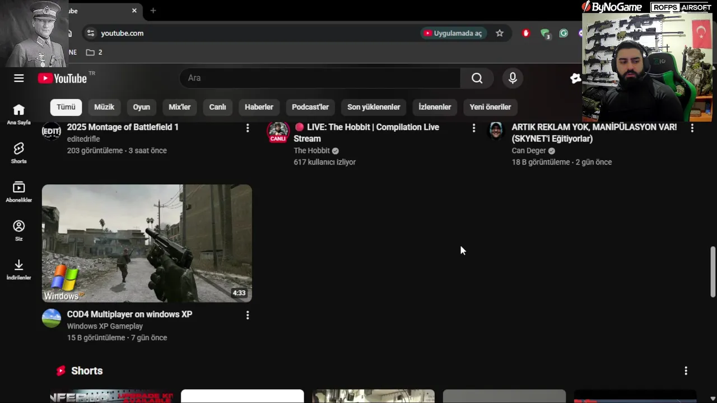
Task: Click in the Ara search field
Action: [x=320, y=78]
